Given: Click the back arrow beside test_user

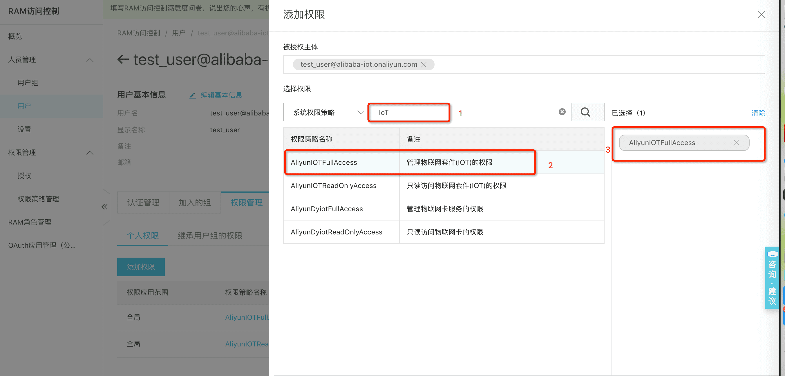Looking at the screenshot, I should 123,59.
